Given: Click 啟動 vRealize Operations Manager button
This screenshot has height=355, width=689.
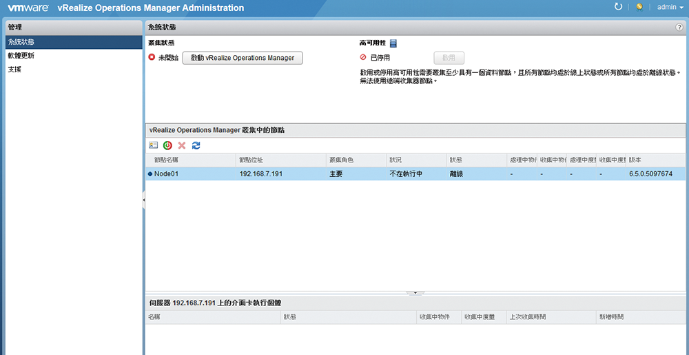Looking at the screenshot, I should tap(243, 58).
